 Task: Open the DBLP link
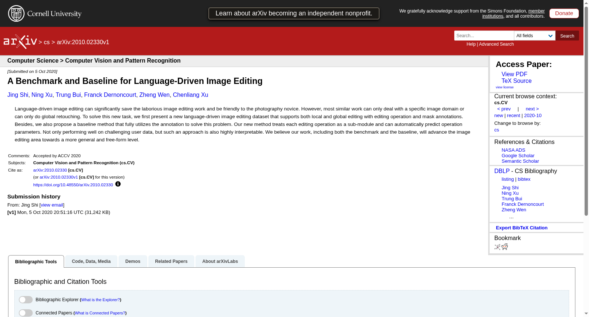502,171
